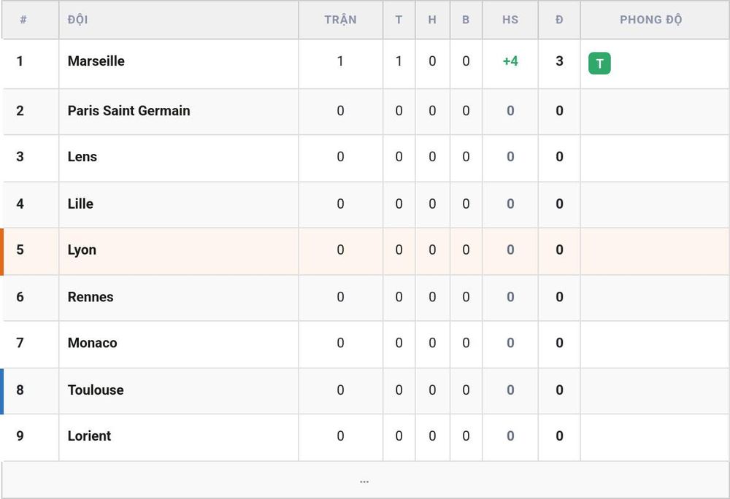Screen dimensions: 730x499
Task: Expand the table with the ellipsis row
Action: point(364,481)
